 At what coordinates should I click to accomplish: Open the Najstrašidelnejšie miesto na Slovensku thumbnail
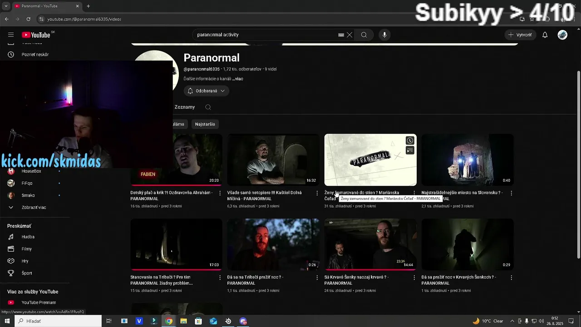pos(468,160)
